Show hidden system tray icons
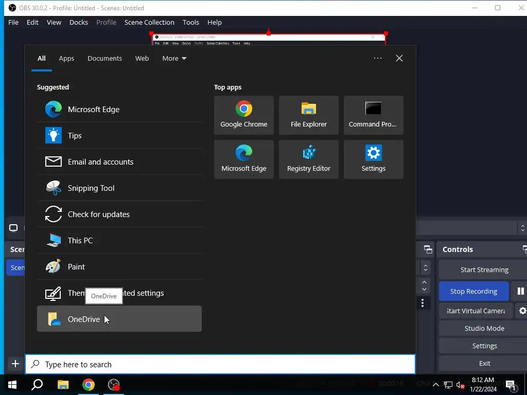 click(x=435, y=385)
